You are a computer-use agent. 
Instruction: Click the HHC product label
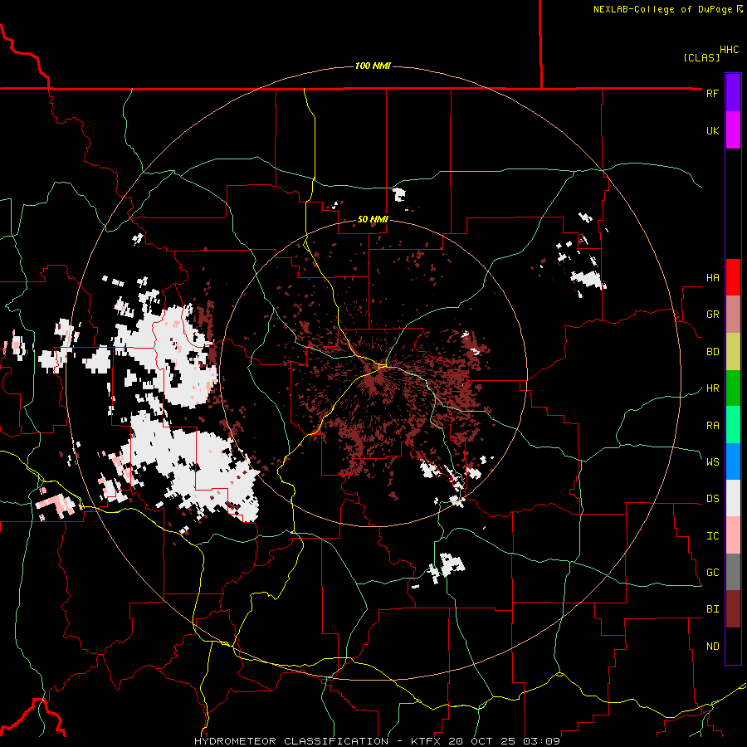729,50
